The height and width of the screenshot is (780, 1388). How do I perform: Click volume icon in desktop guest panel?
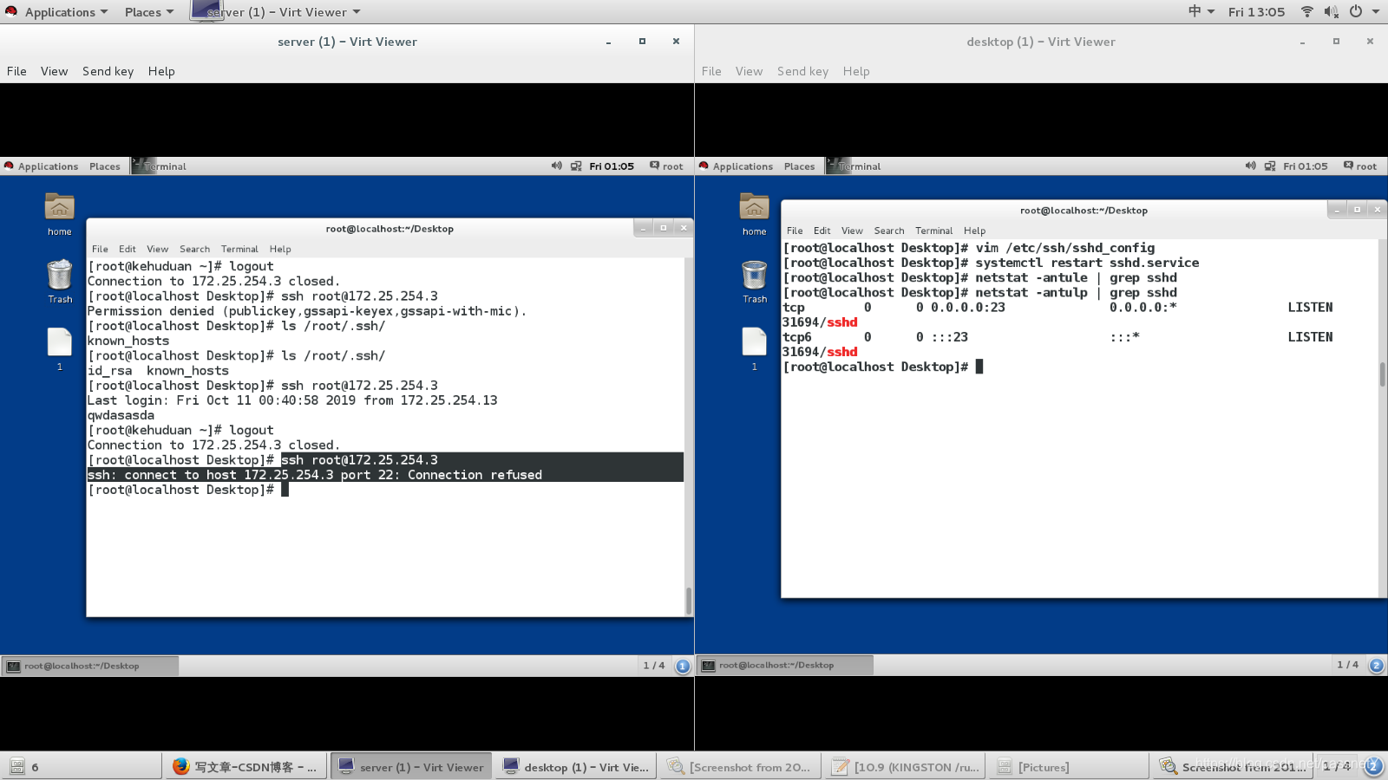(1250, 166)
